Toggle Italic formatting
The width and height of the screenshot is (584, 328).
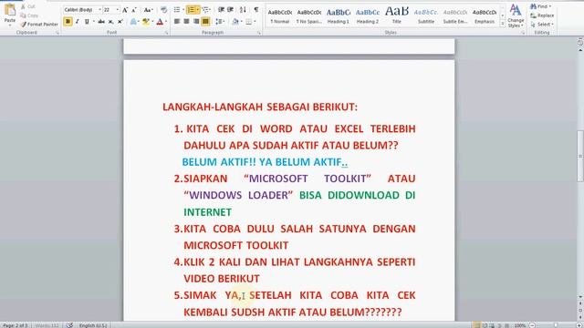tap(77, 22)
